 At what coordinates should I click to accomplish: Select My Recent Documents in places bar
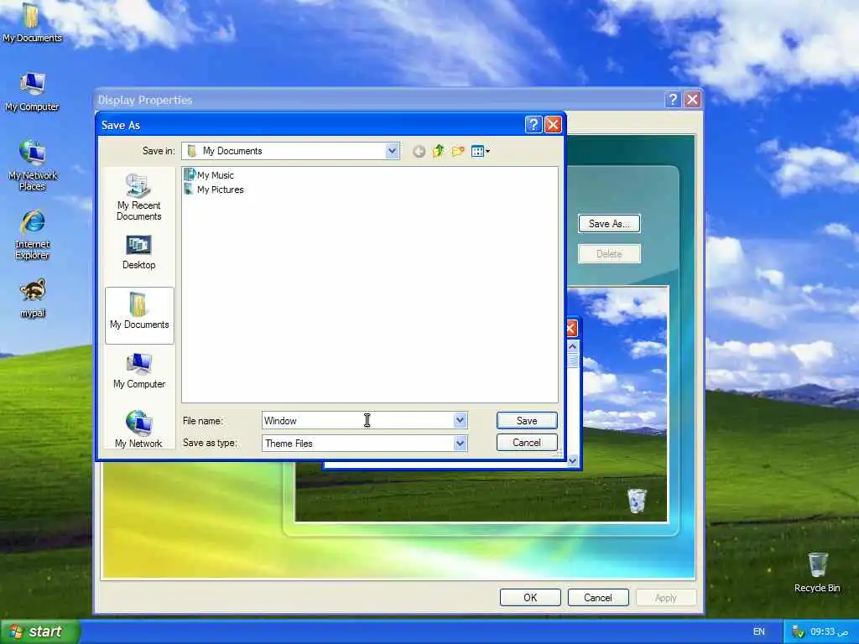[138, 197]
